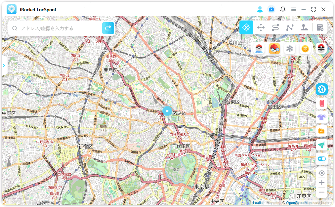
Task: Click the 中野区 map label
Action: click(9, 113)
